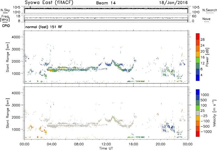Click the '-100' label on the Velocity color bar
This screenshot has width=217, height=150.
205,121
